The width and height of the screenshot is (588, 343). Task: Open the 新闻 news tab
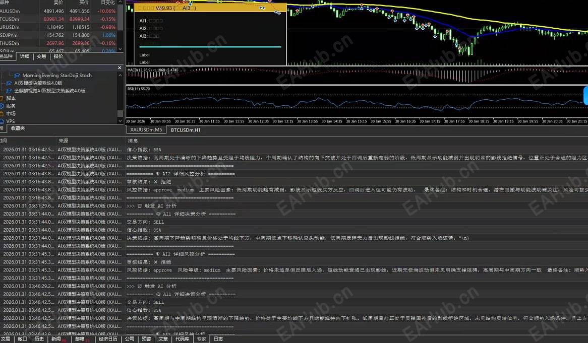(57, 339)
